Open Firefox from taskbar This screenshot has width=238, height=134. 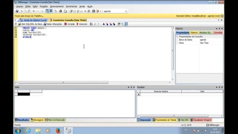coord(58,131)
